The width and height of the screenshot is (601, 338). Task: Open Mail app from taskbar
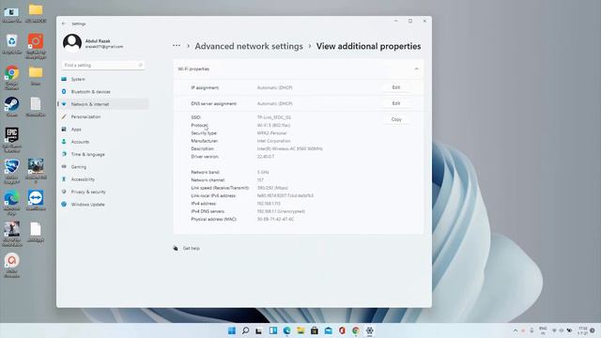pos(328,330)
